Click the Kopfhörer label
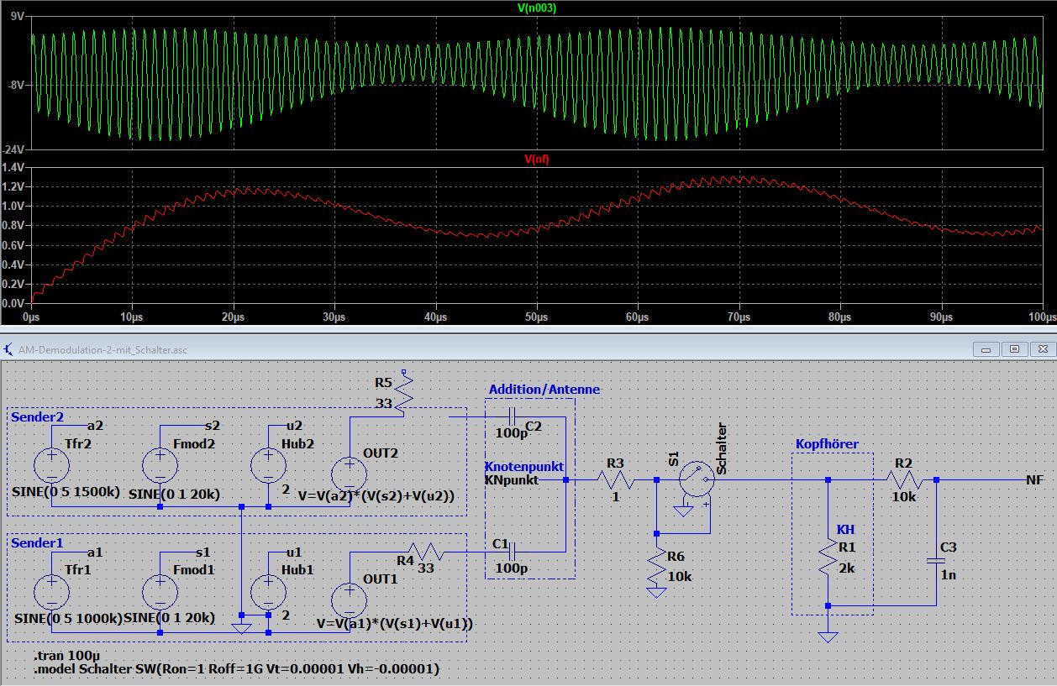 click(827, 443)
